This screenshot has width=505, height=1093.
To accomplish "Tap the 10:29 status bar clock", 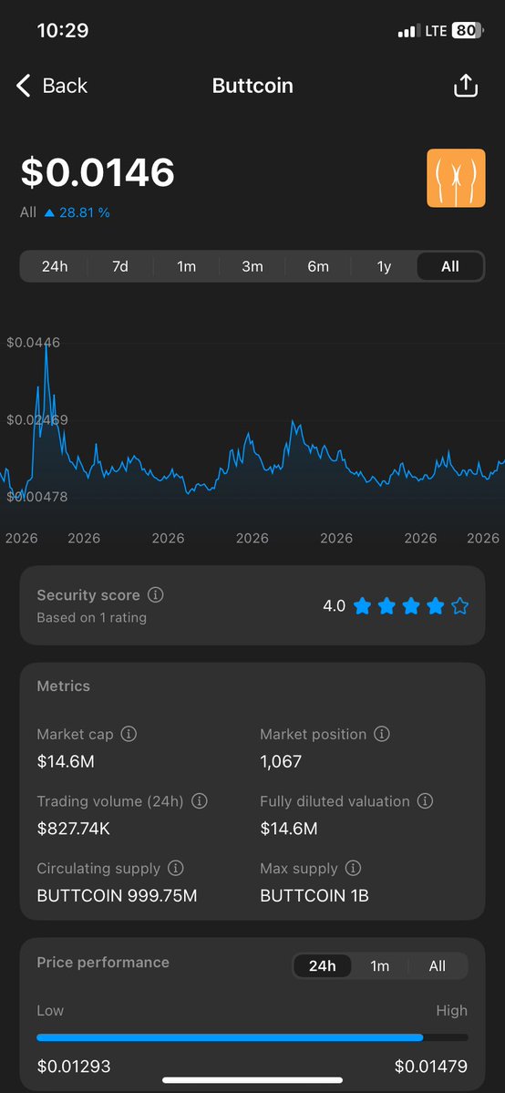I will [x=63, y=31].
